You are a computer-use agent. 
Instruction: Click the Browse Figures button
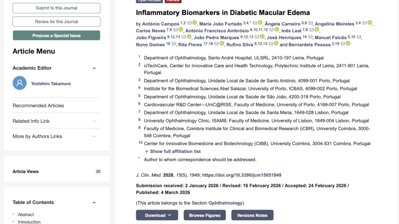205,215
